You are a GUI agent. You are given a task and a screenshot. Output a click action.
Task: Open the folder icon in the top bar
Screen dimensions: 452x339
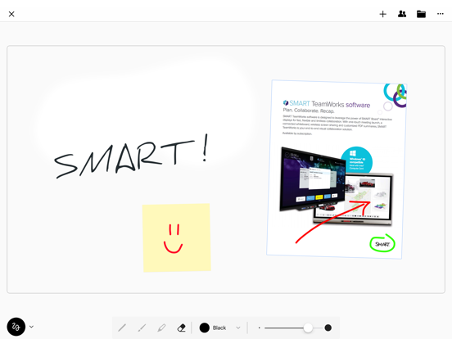421,14
